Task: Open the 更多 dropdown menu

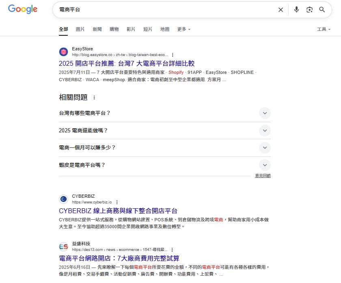Action: click(x=183, y=29)
